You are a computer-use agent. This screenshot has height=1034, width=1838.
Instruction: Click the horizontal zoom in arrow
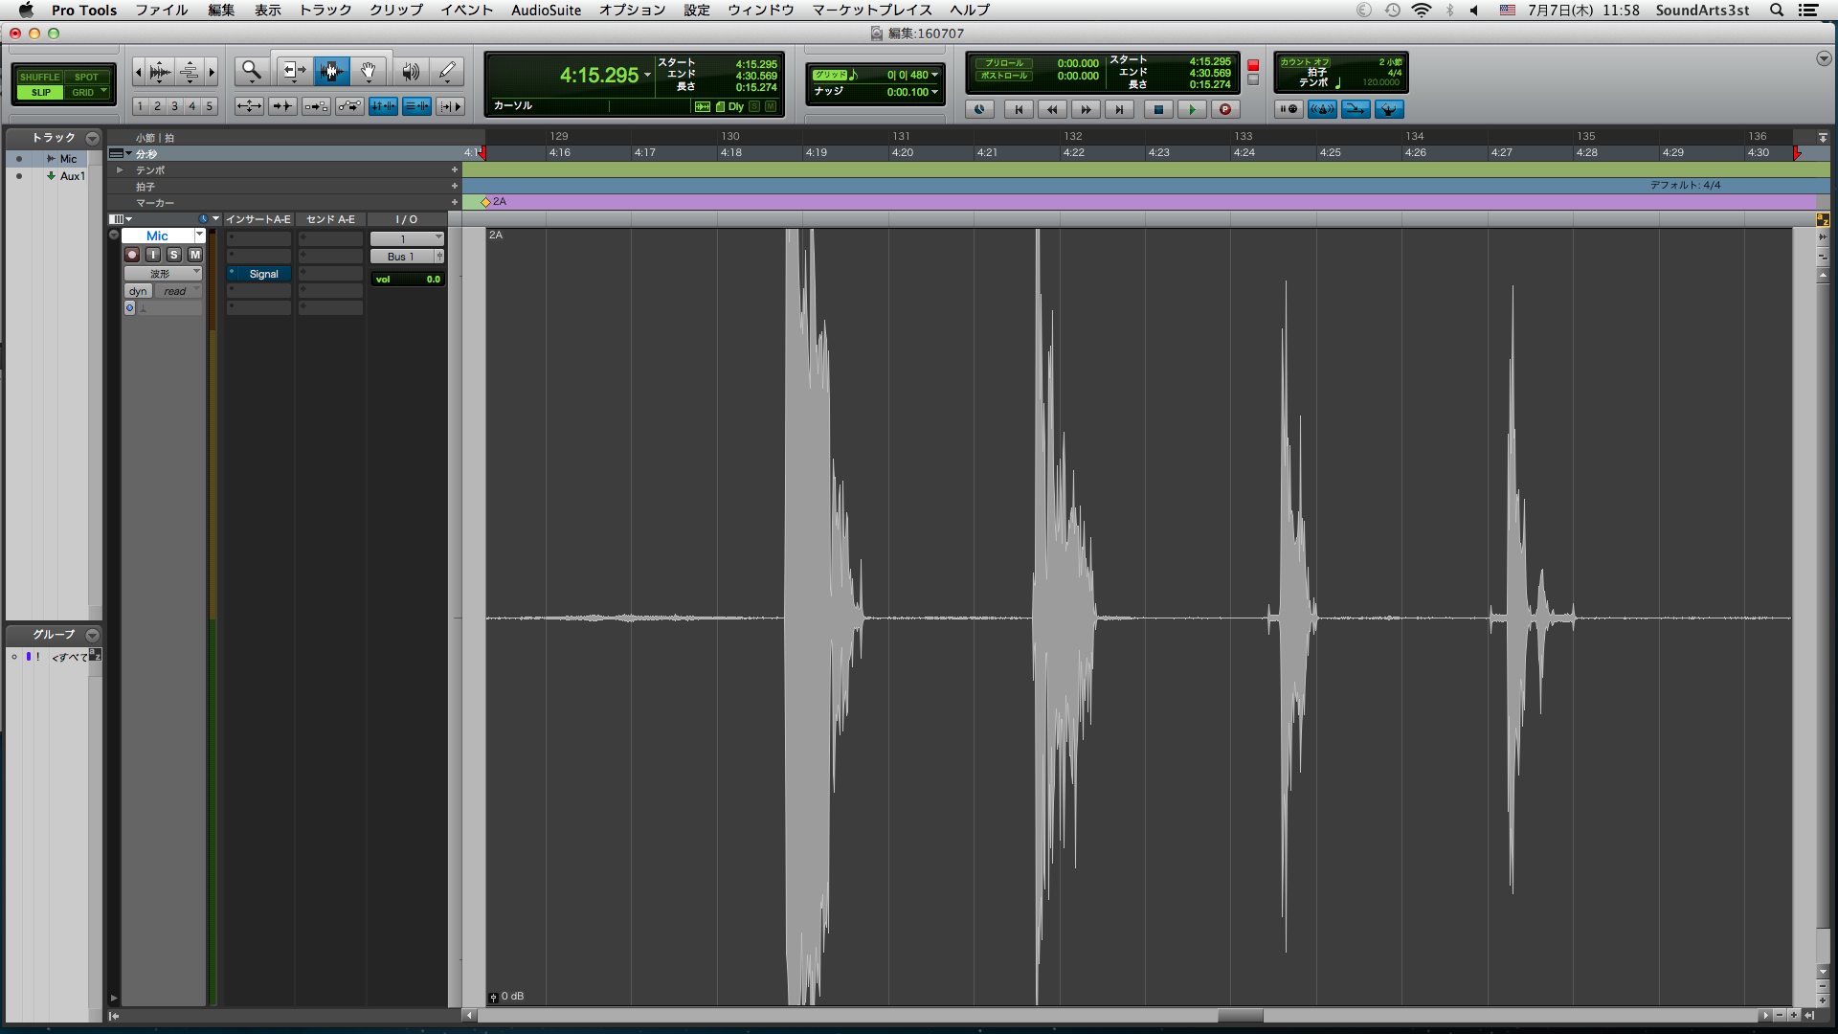pyautogui.click(x=212, y=72)
